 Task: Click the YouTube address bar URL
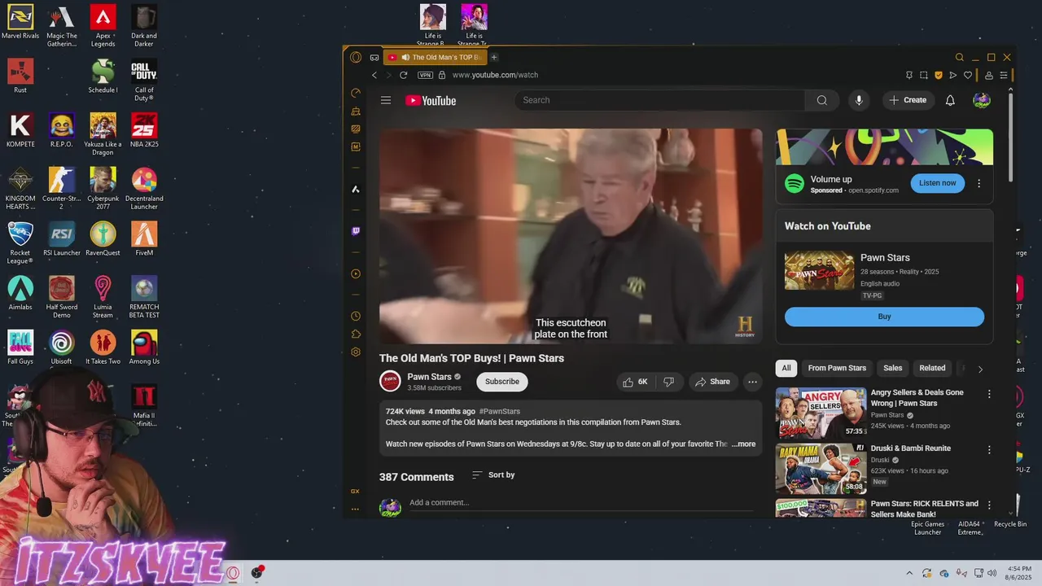click(495, 75)
